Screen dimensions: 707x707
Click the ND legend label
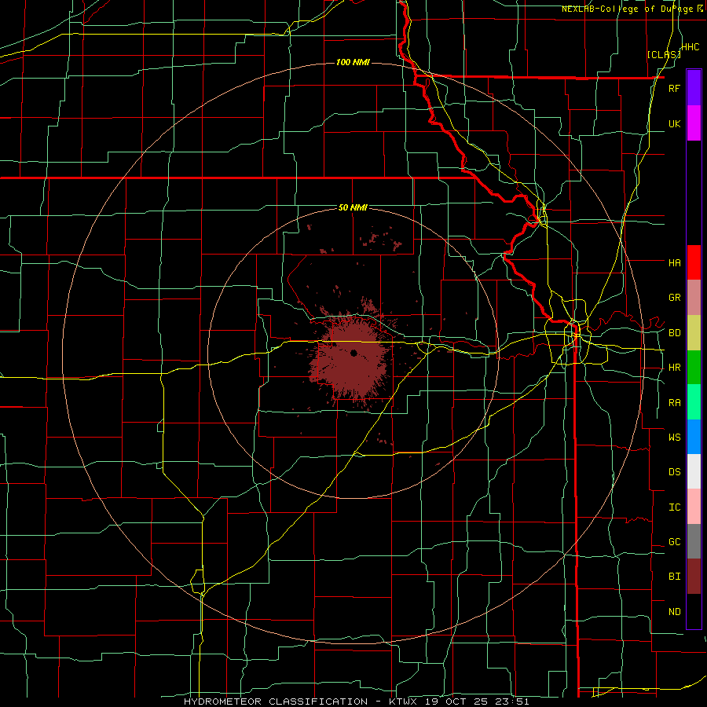pos(674,612)
